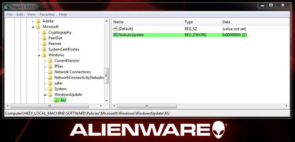Click the PeerDist folder icon

pyautogui.click(x=44, y=38)
